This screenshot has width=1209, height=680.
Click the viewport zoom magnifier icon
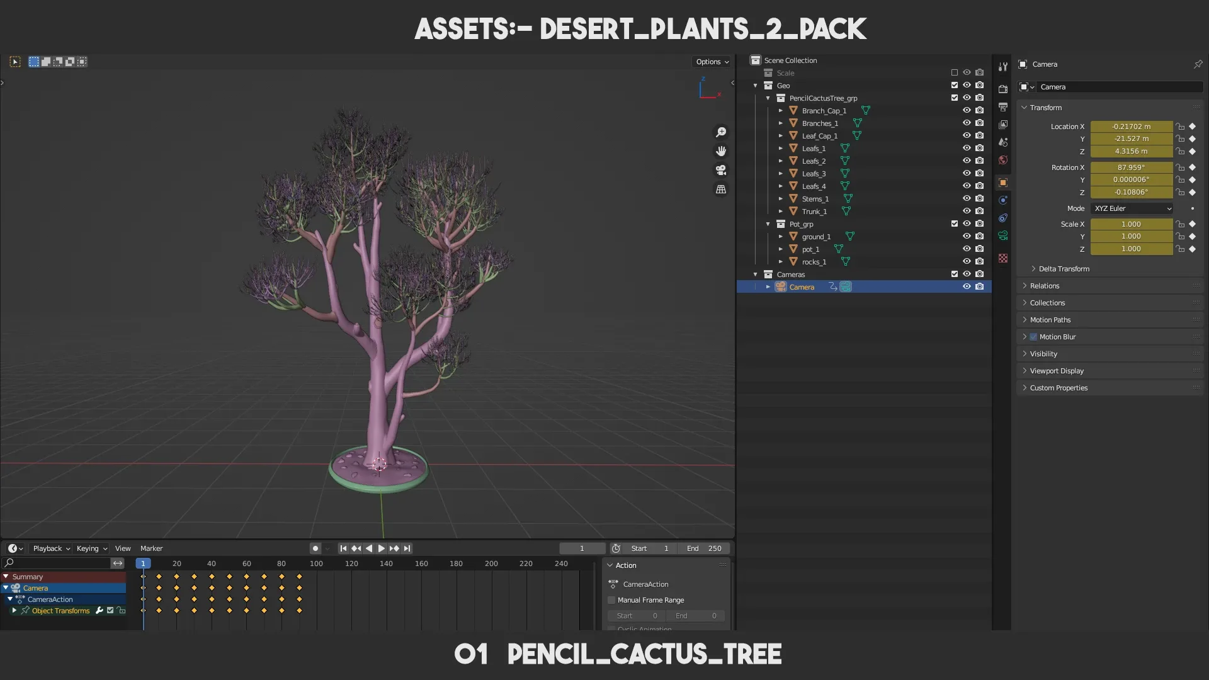point(721,132)
